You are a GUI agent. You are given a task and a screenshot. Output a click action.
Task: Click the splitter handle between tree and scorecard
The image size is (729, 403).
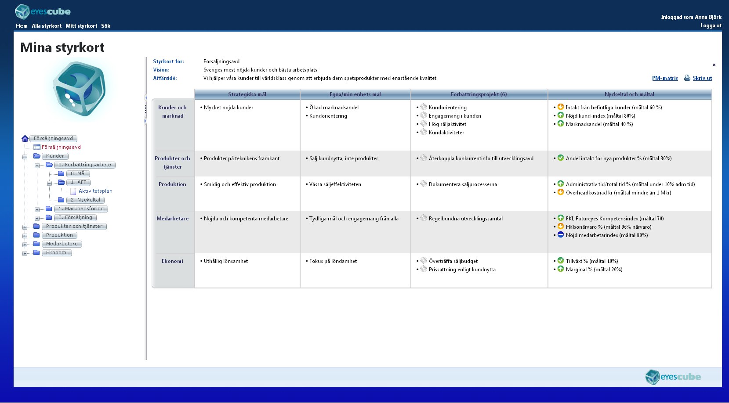click(x=145, y=108)
